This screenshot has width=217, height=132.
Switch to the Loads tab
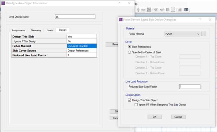(x=50, y=30)
